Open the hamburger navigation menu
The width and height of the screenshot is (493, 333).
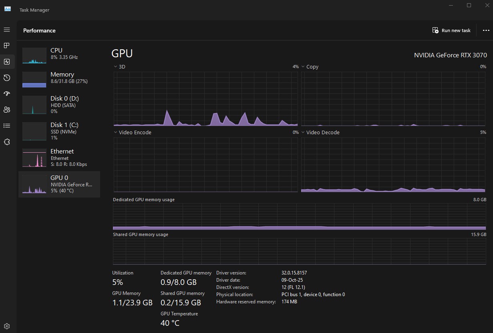7,30
